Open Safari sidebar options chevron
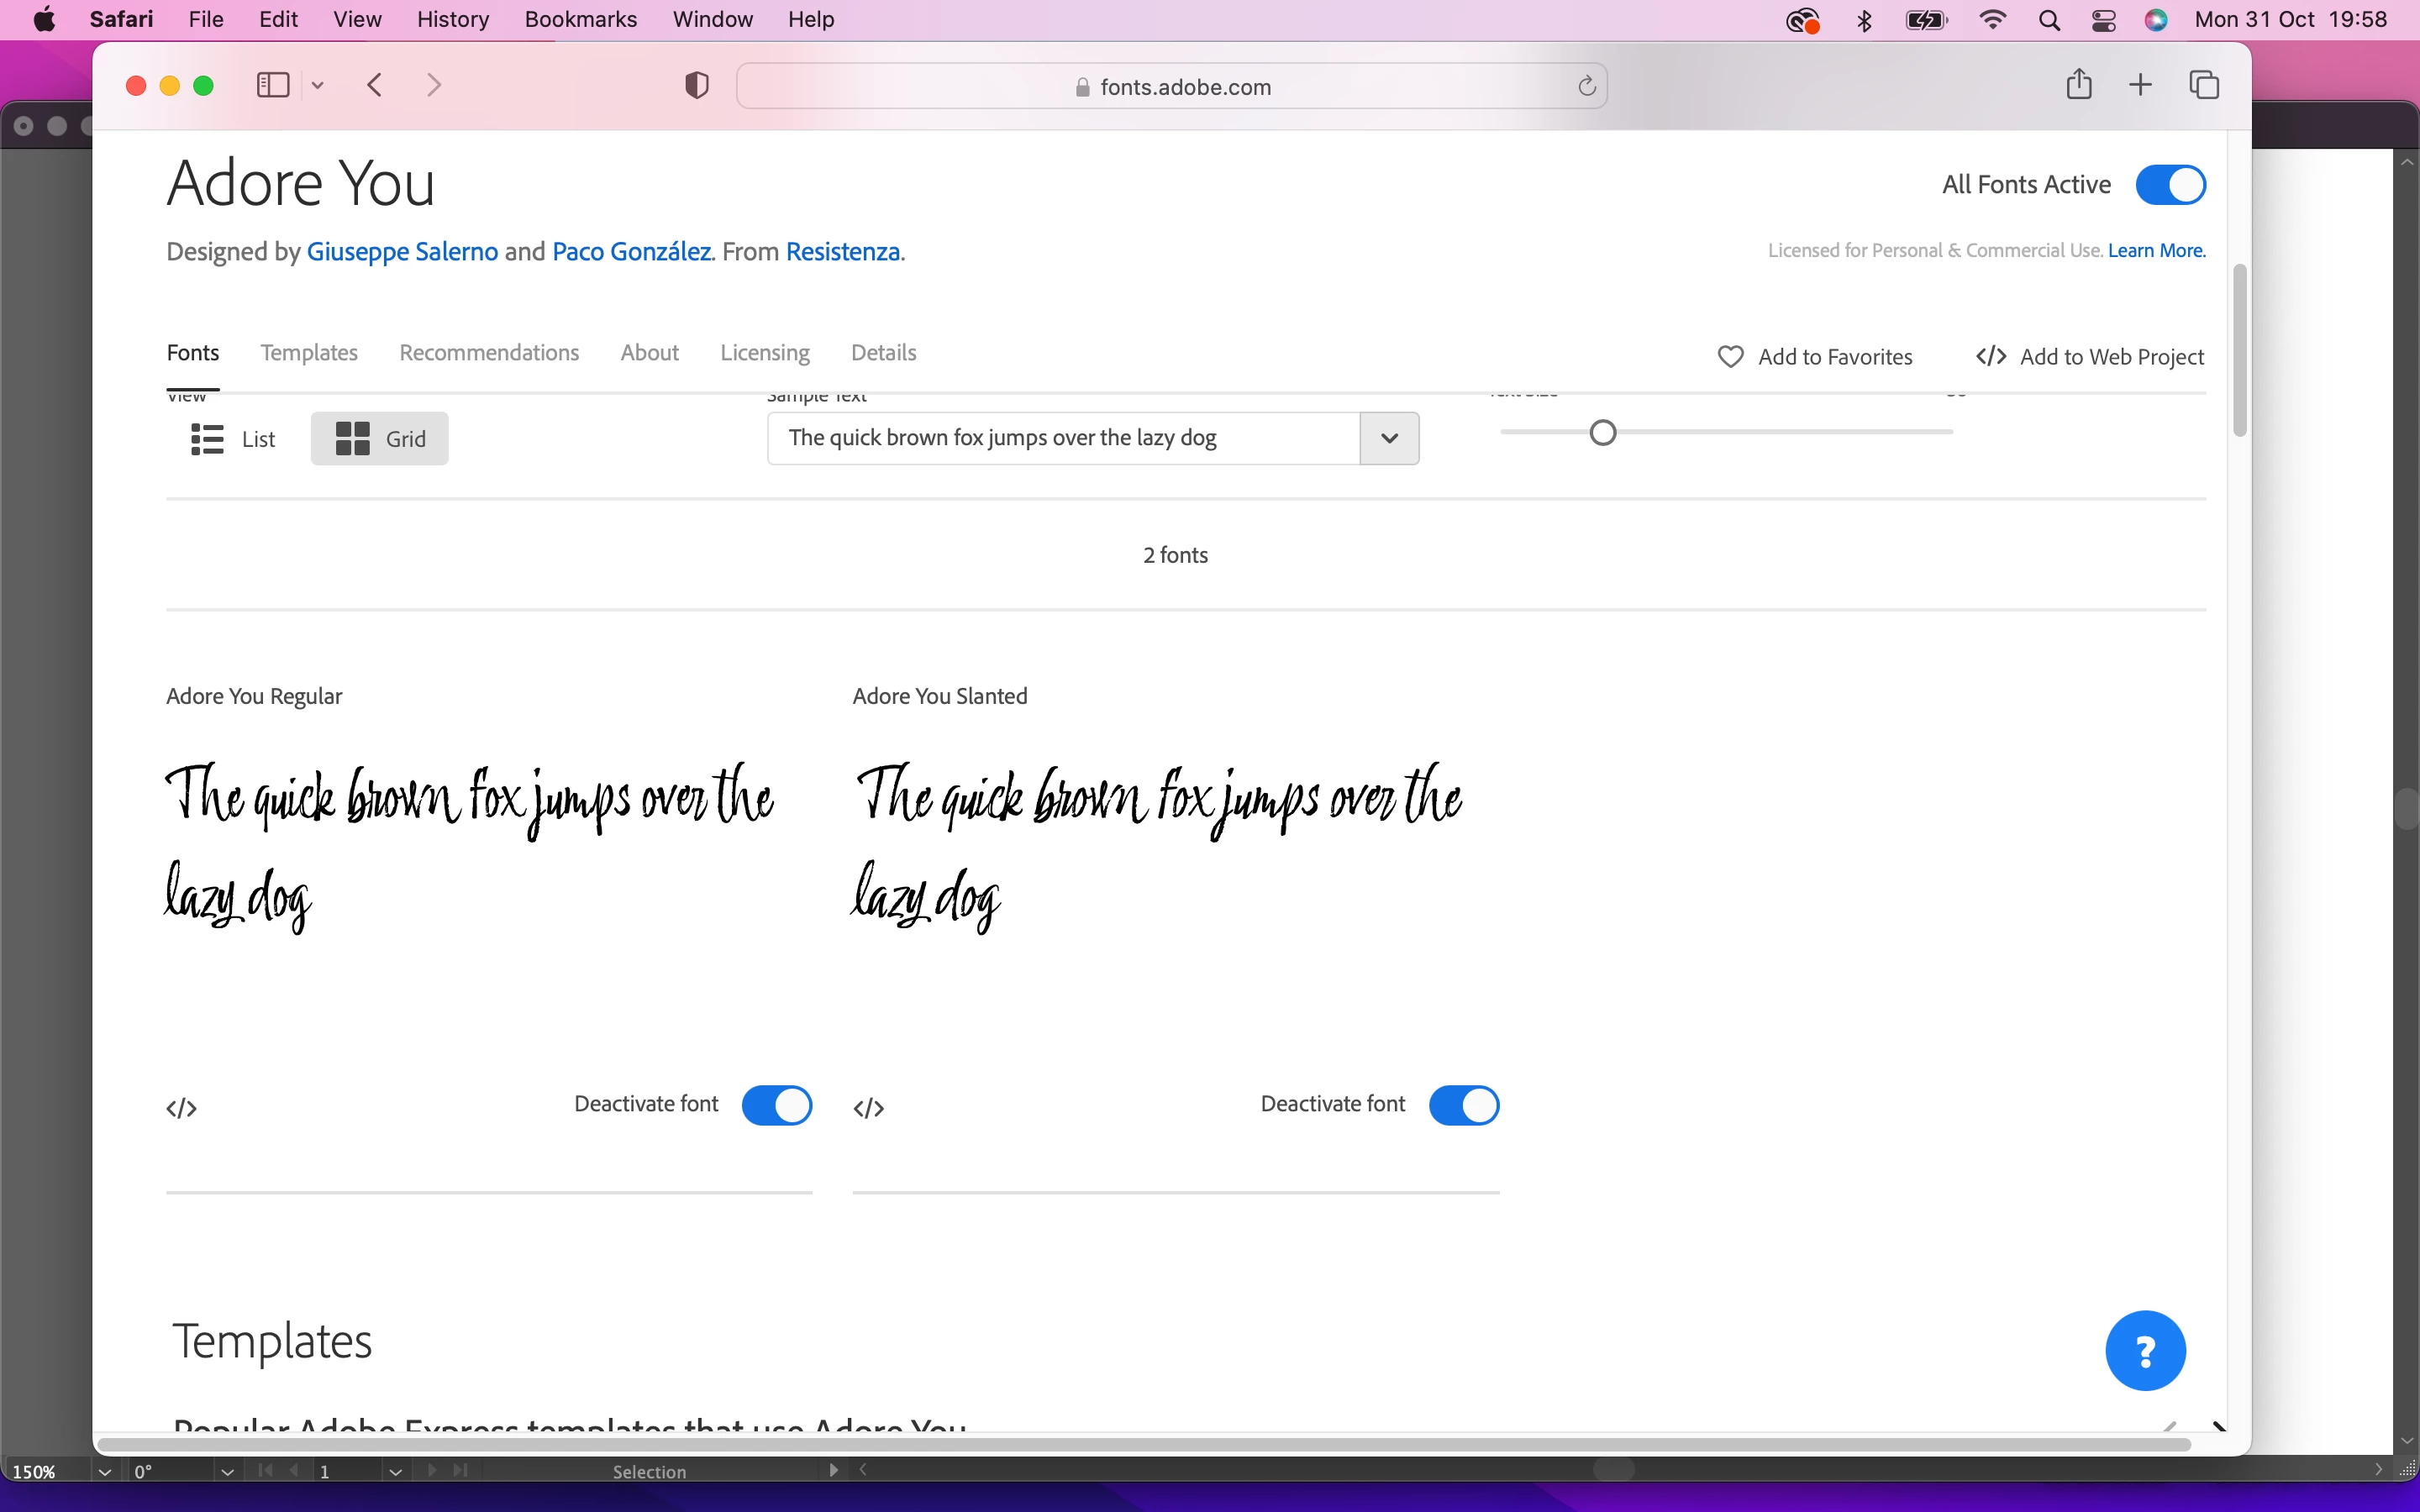 (x=318, y=86)
